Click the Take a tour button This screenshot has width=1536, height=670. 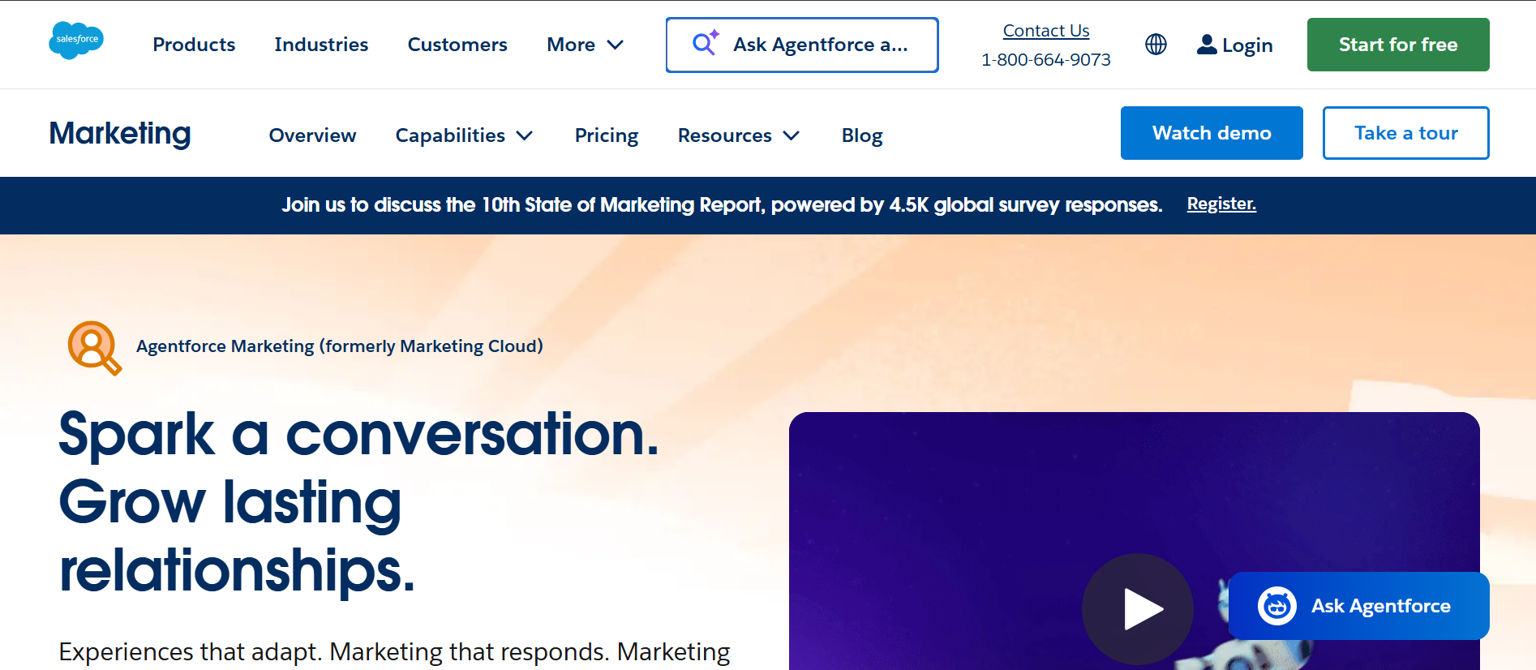pyautogui.click(x=1405, y=133)
